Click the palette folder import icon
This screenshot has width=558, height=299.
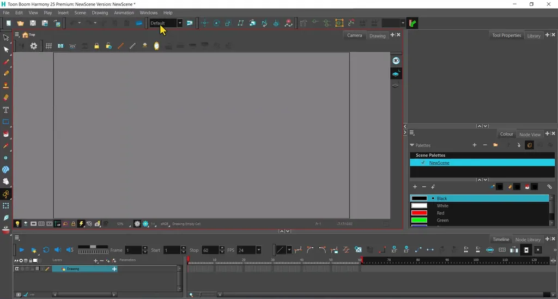495,145
